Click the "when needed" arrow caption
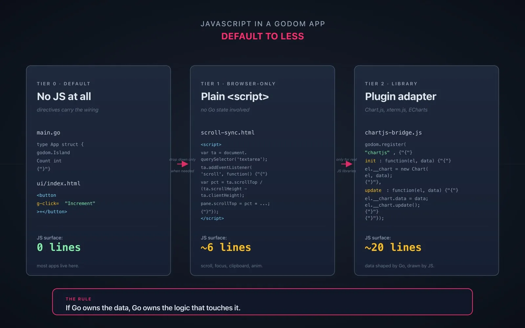This screenshot has height=328, width=525. click(x=182, y=171)
